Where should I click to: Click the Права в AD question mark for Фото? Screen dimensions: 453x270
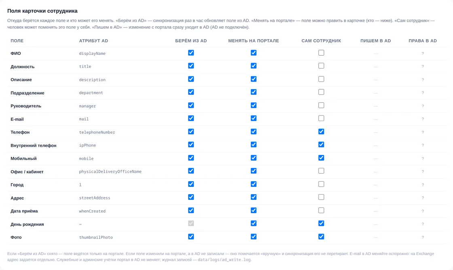423,237
